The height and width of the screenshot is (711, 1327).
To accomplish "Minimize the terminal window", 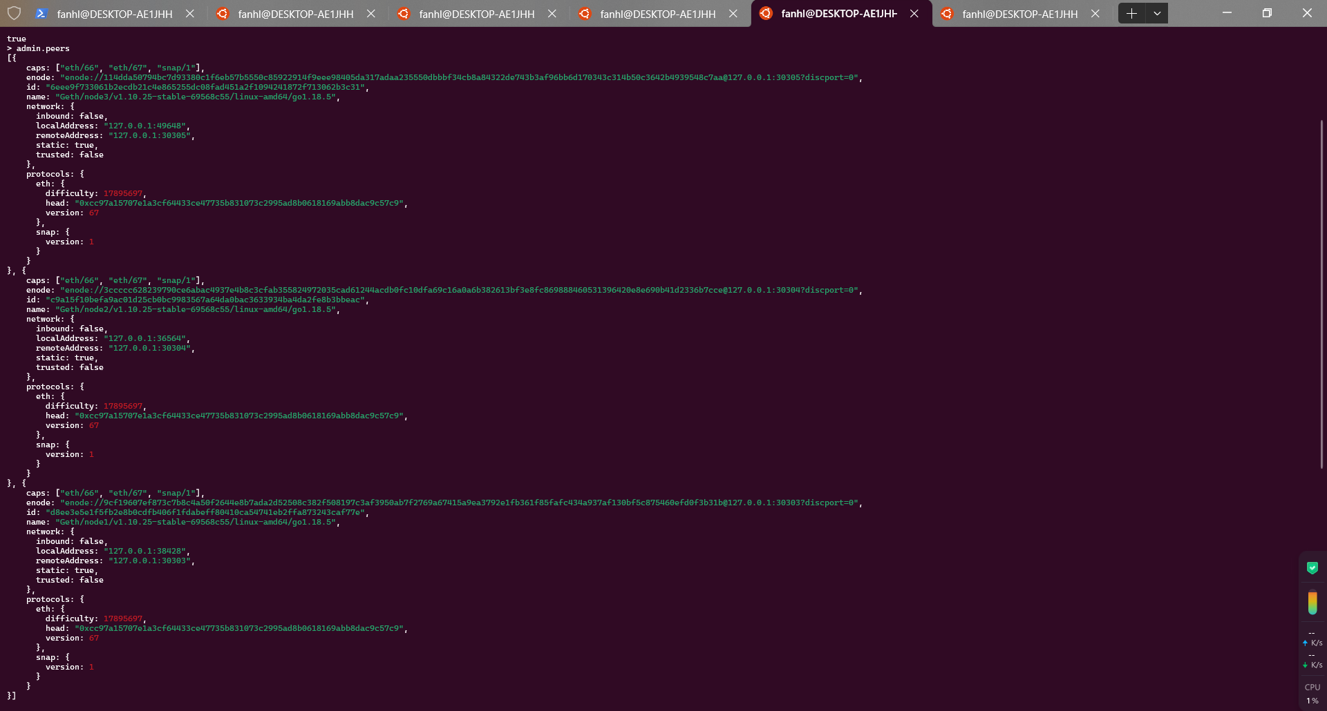I will (x=1227, y=13).
